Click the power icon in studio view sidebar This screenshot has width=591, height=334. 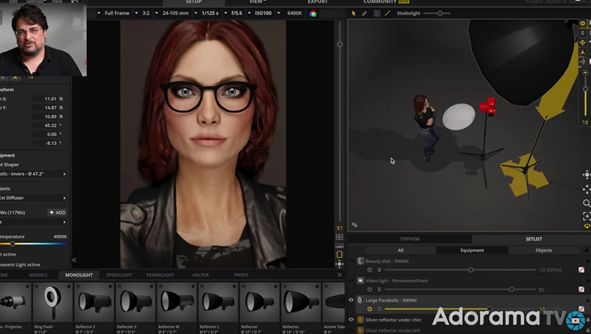tap(583, 23)
